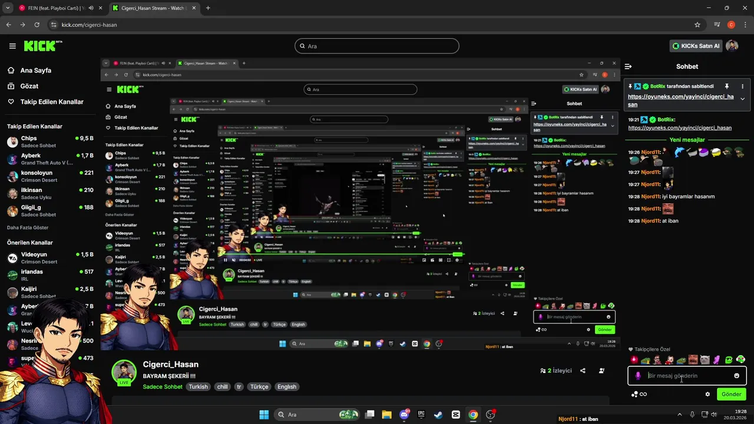Select the red drop follower emote

pyautogui.click(x=634, y=360)
